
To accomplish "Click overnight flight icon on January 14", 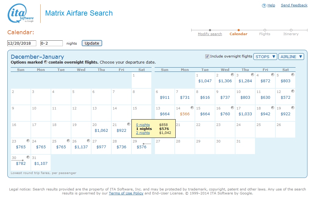I will [193, 108].
